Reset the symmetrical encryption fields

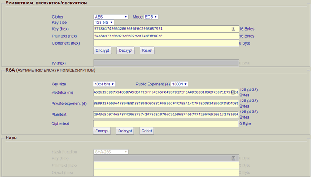click(x=148, y=50)
